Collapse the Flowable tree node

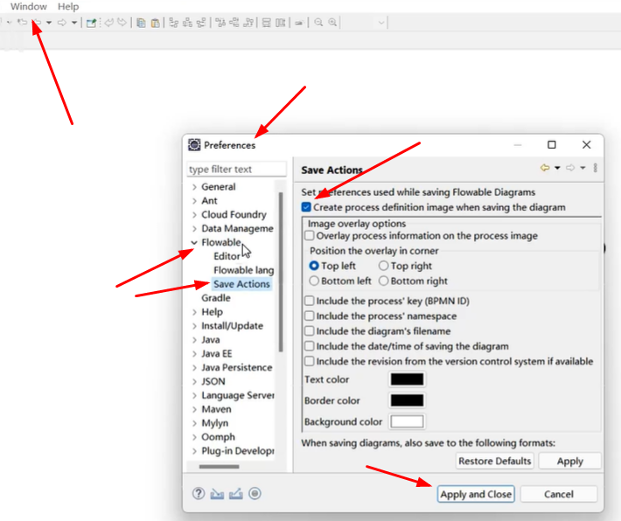194,242
